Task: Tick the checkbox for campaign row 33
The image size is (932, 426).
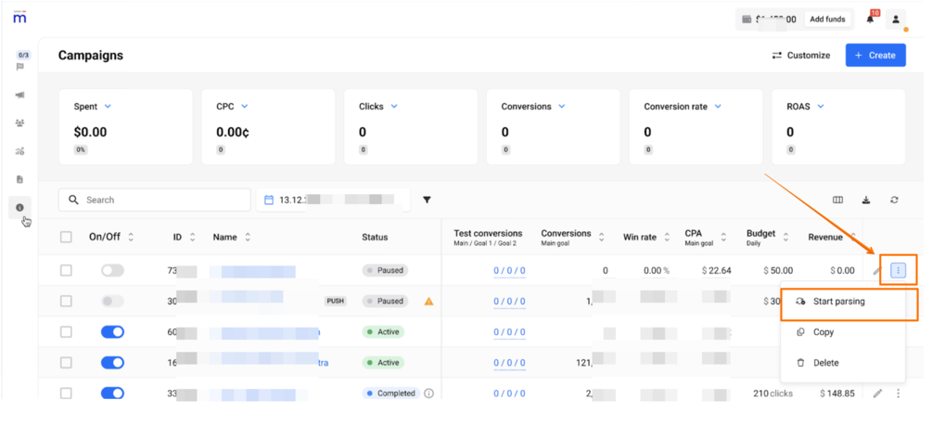Action: pyautogui.click(x=66, y=394)
